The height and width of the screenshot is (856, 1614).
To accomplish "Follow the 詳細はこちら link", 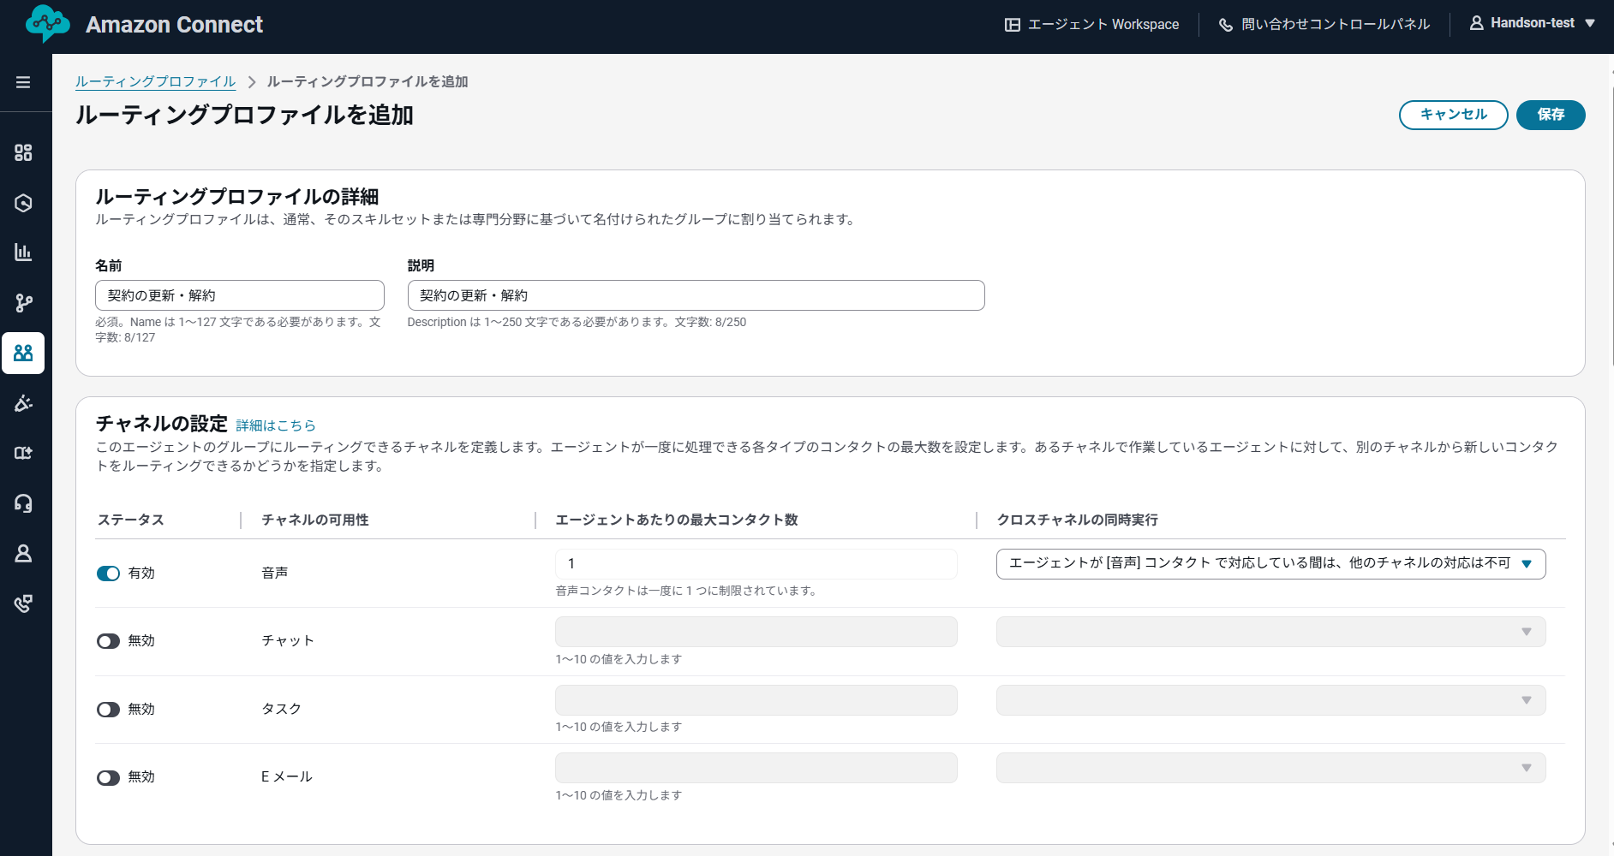I will click(x=274, y=425).
